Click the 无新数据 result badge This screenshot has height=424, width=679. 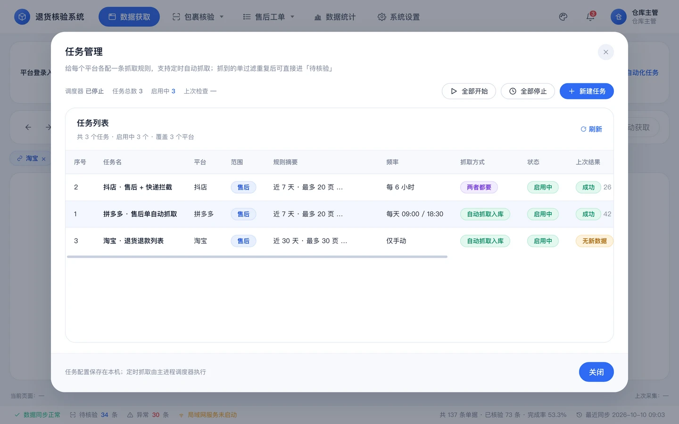tap(594, 241)
